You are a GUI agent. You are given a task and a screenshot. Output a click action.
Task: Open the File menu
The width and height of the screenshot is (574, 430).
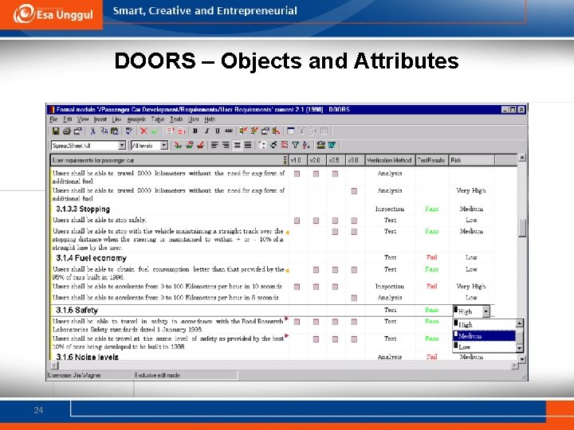[x=53, y=119]
